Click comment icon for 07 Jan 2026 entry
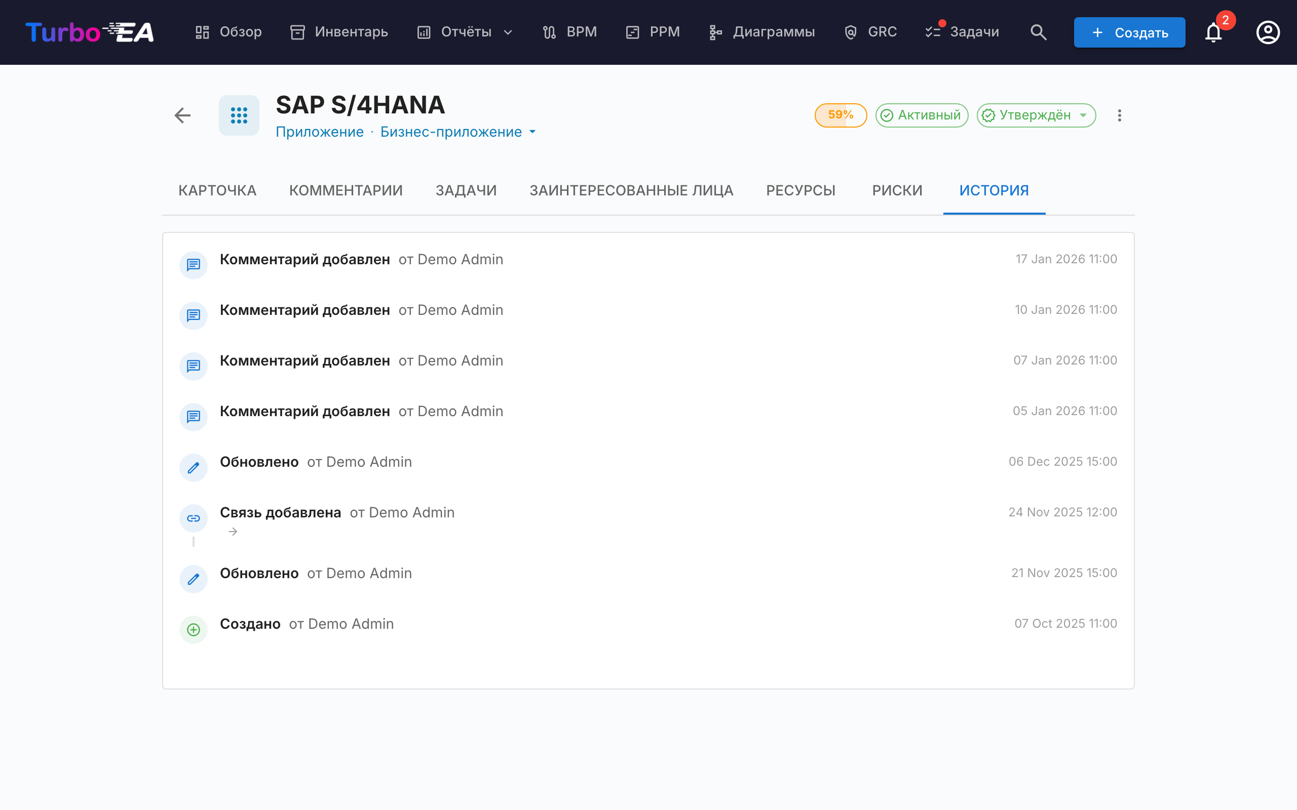The image size is (1297, 810). click(x=193, y=367)
